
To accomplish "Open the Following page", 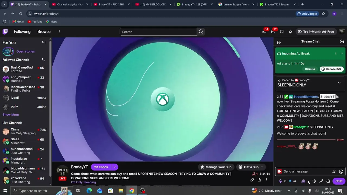I will point(22,32).
